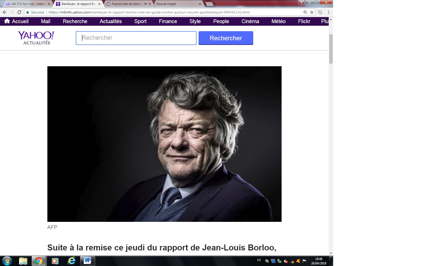Open the Windows Start menu
431x266 pixels.
[7, 261]
